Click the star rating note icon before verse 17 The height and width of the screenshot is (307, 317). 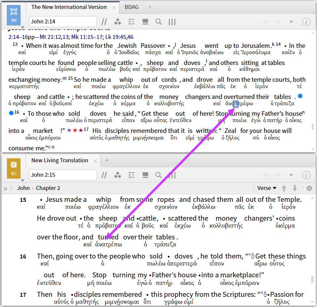point(75,130)
